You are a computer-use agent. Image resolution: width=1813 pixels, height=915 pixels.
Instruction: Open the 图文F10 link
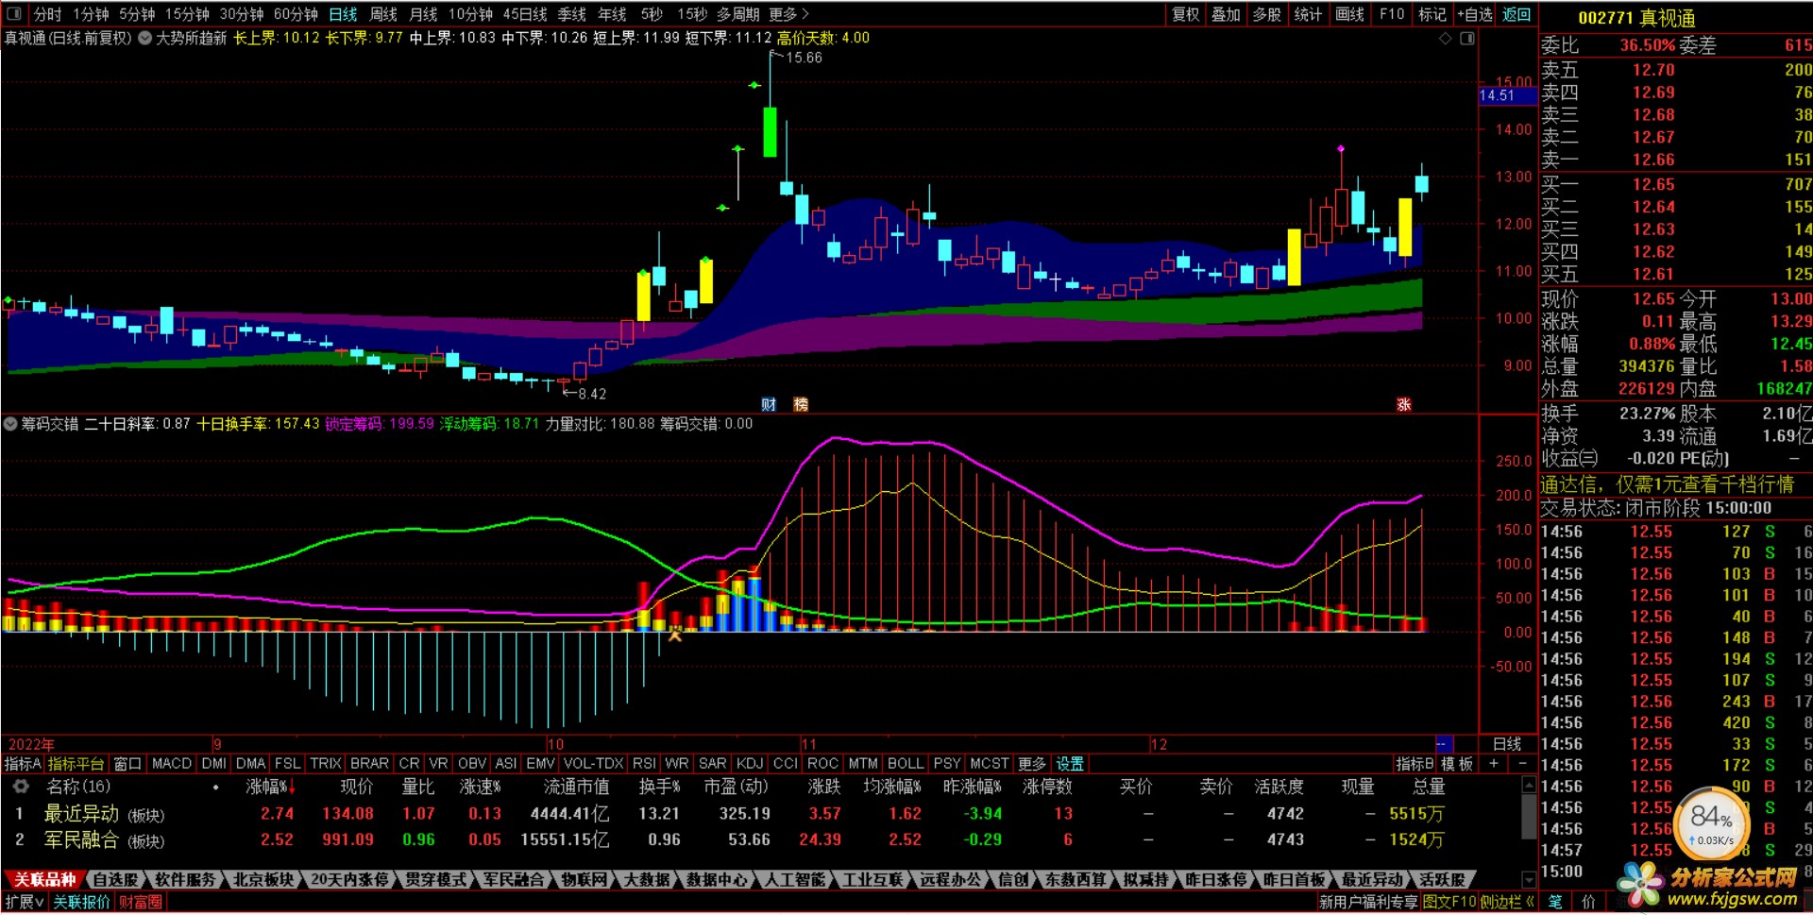(1449, 902)
